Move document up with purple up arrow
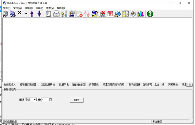195x125 pixels. click(x=32, y=14)
